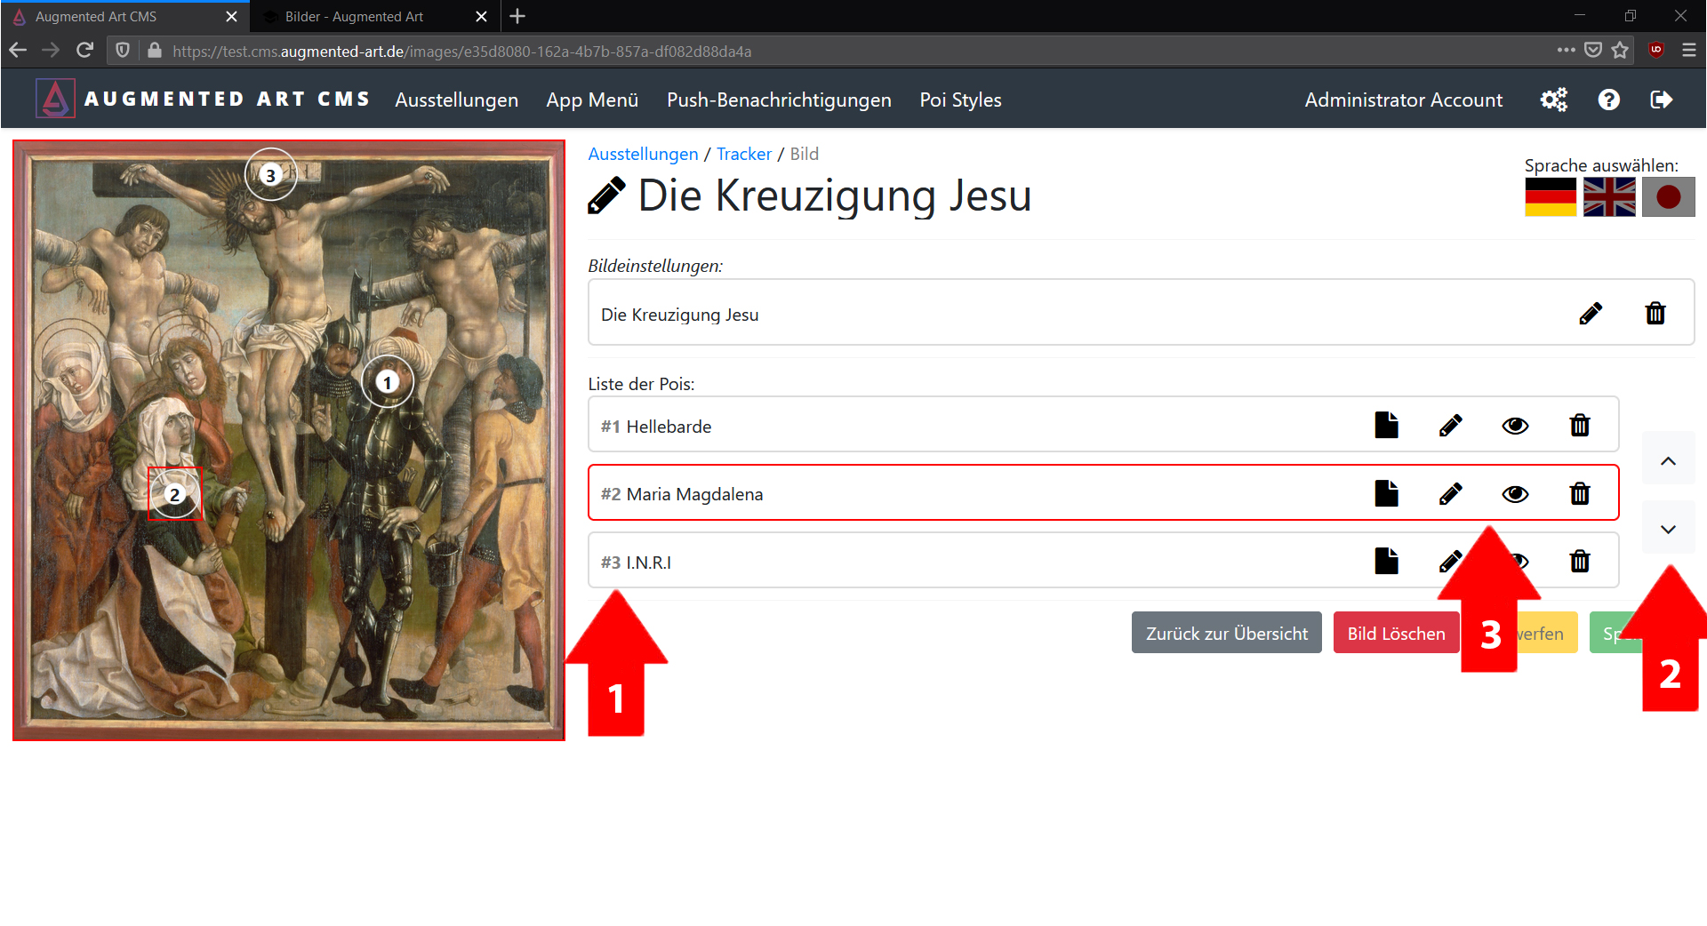
Task: Click the Die Kreuzigung Jesu image setting text
Action: point(679,315)
